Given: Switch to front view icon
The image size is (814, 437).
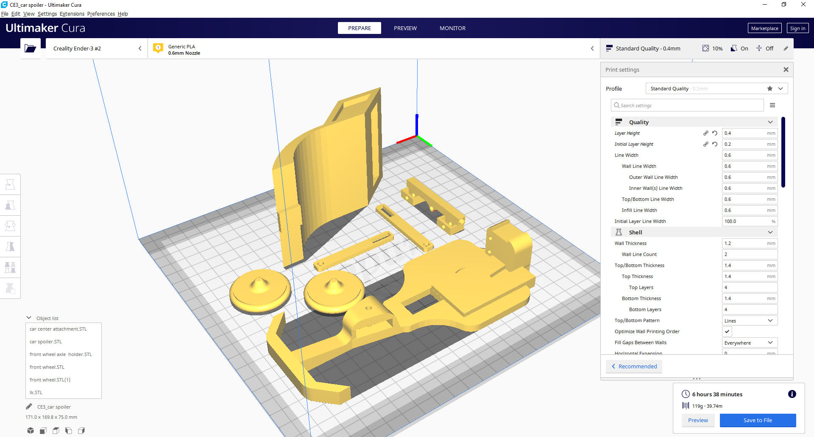Looking at the screenshot, I should 43,431.
